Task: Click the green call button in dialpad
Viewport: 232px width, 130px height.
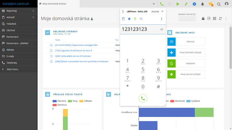Action: pyautogui.click(x=143, y=98)
